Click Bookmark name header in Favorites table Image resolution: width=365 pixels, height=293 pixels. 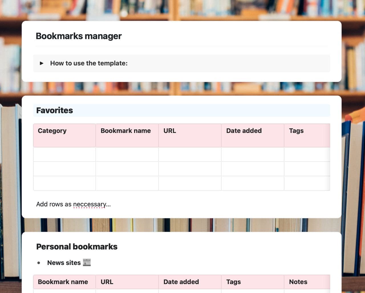126,131
